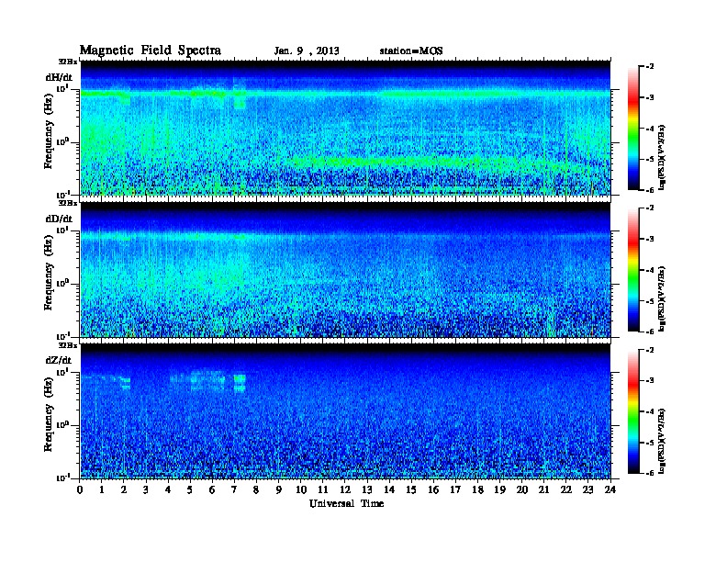Click the -6 tick on dH/dt color bar
The width and height of the screenshot is (727, 562).
click(650, 190)
